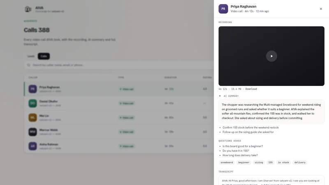
Task: Click Video call badge in Aisha Rahman row
Action: pyautogui.click(x=127, y=146)
